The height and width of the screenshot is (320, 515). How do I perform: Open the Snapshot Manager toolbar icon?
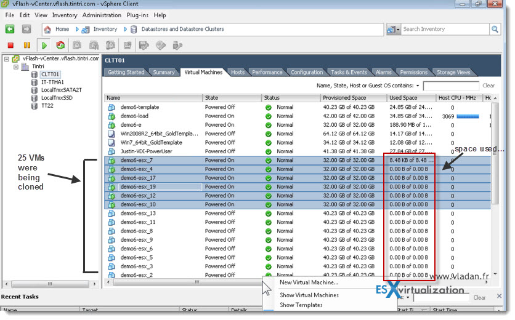pos(110,46)
